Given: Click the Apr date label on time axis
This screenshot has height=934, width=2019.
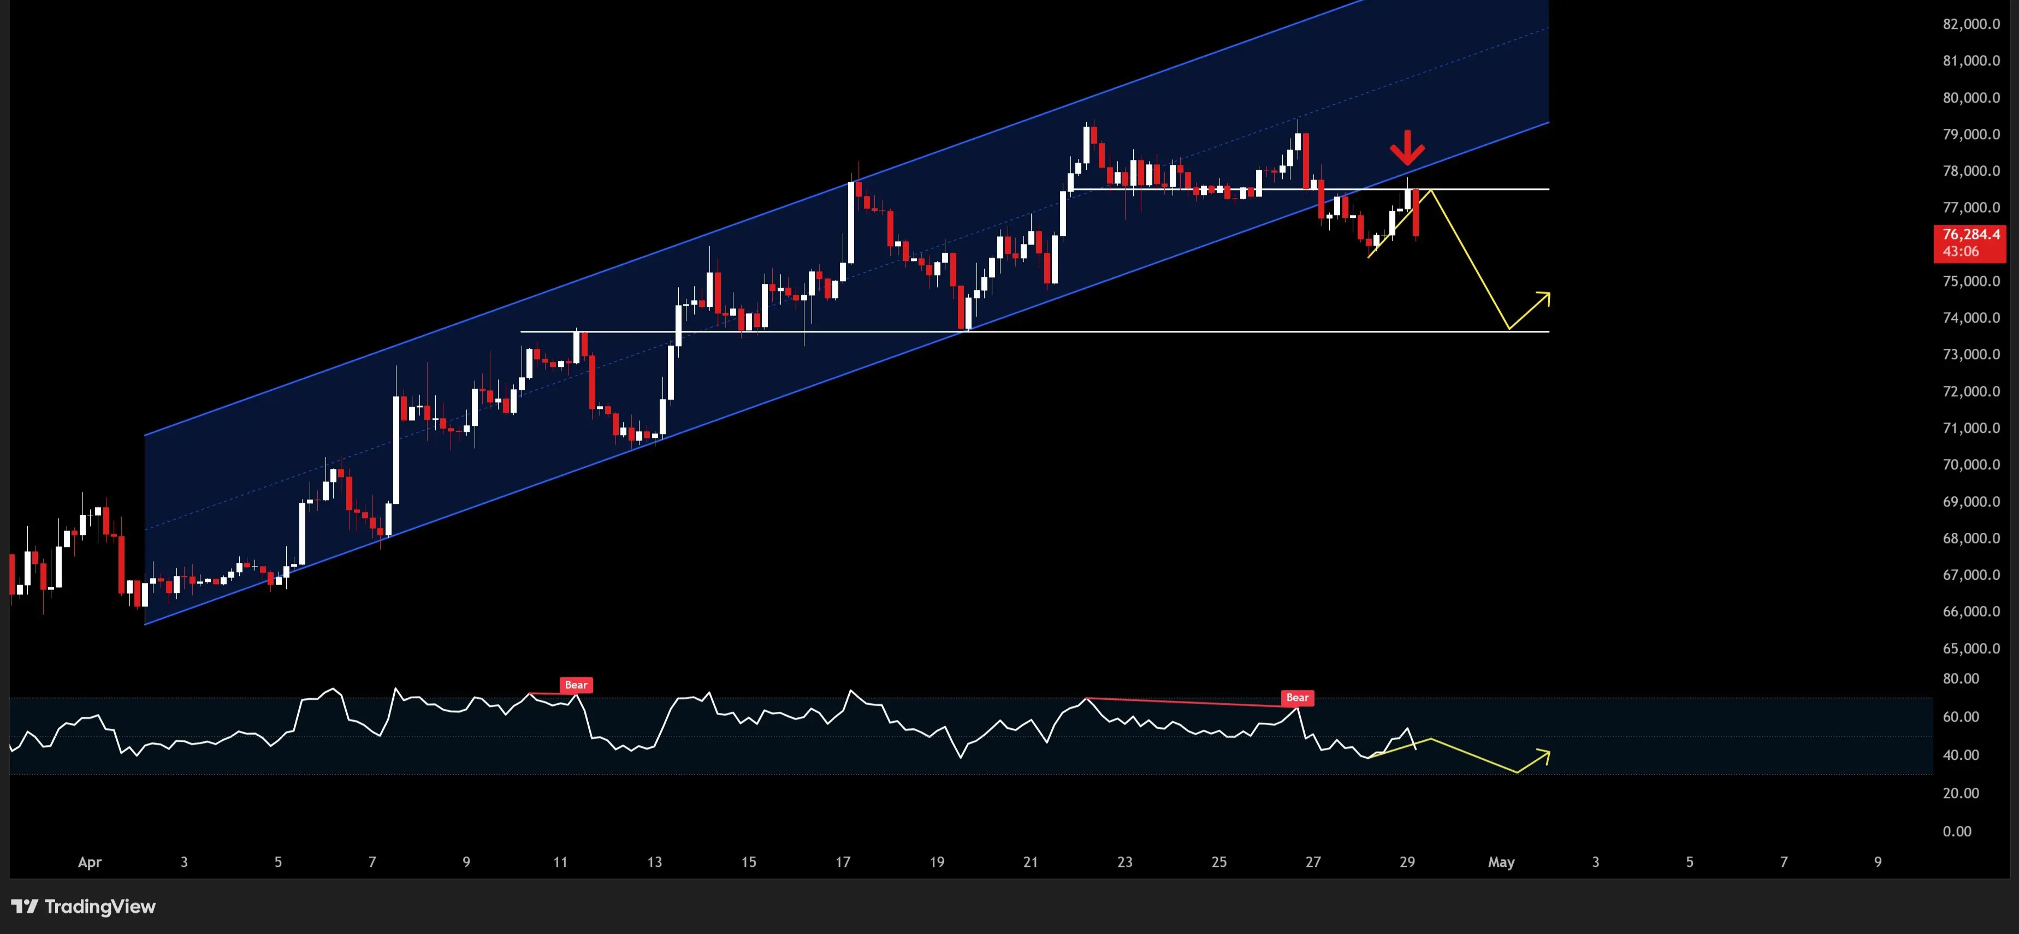Looking at the screenshot, I should [x=90, y=862].
